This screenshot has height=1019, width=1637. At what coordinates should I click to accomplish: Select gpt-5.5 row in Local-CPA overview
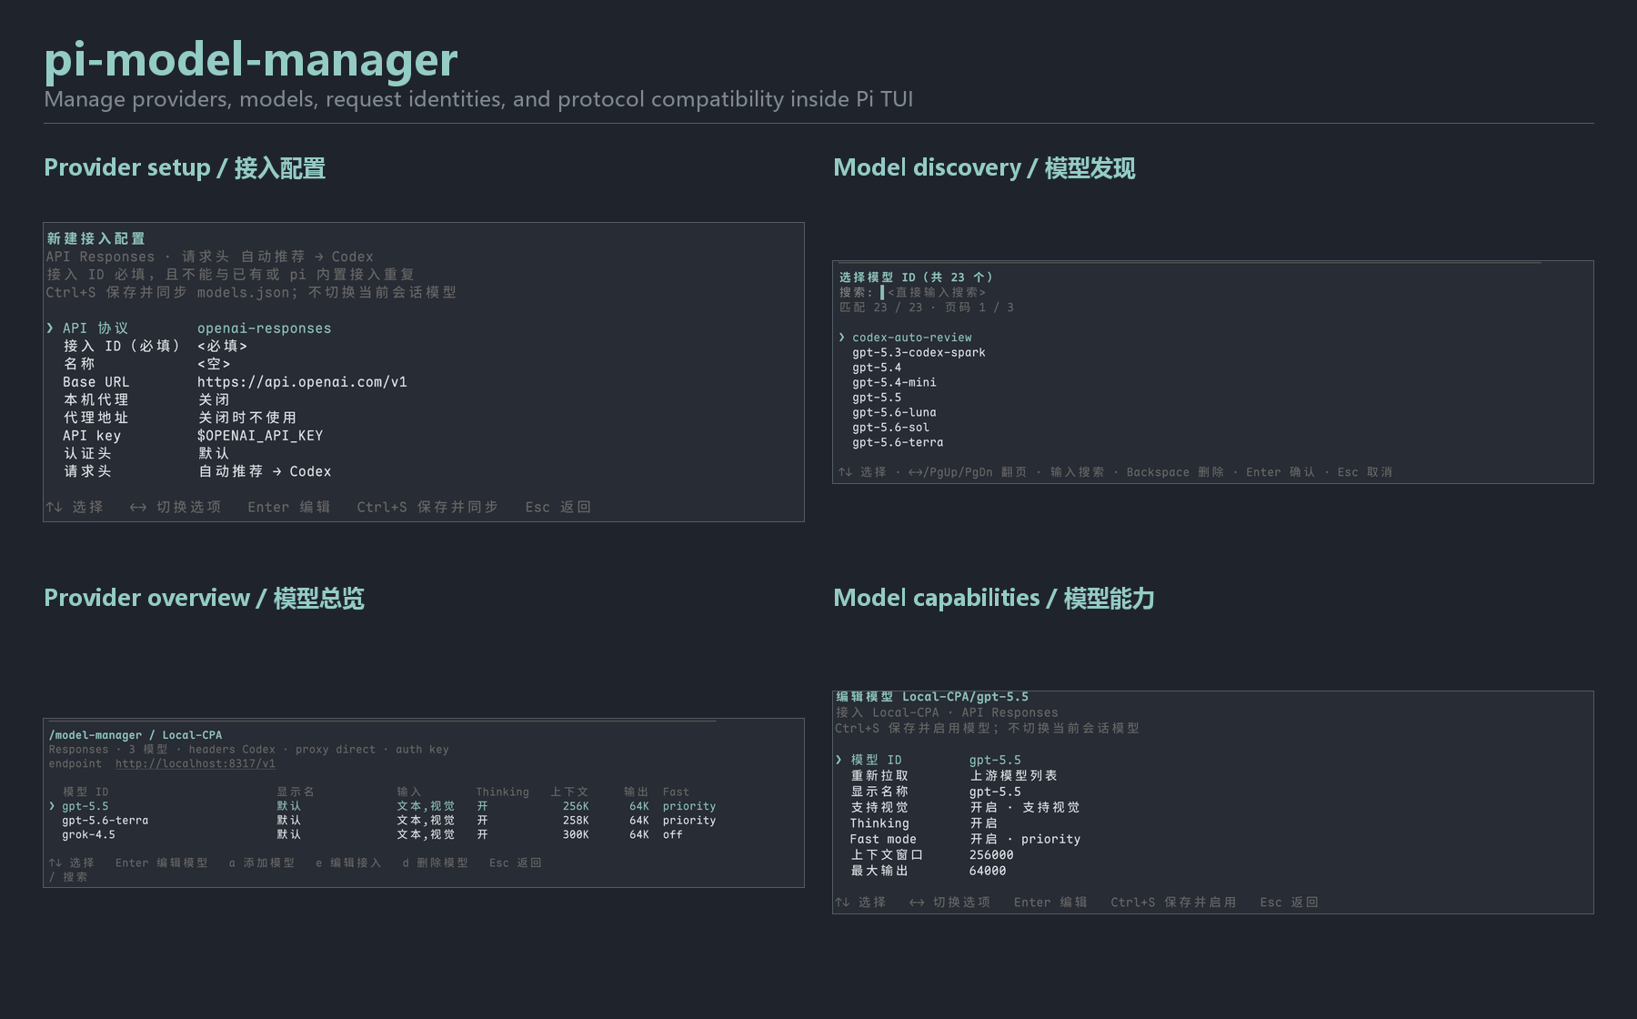coord(382,806)
